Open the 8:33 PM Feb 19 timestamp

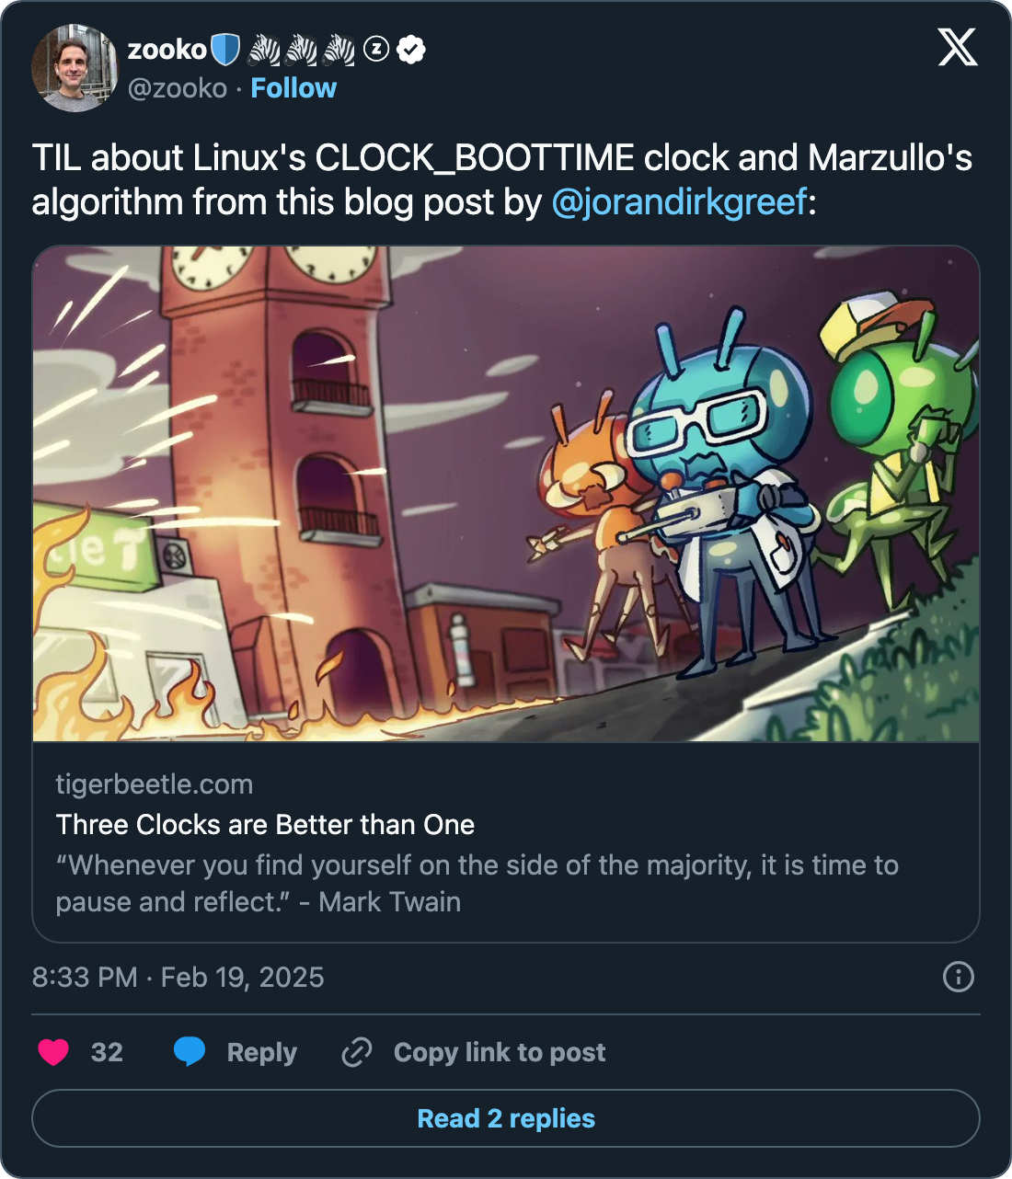pyautogui.click(x=178, y=977)
